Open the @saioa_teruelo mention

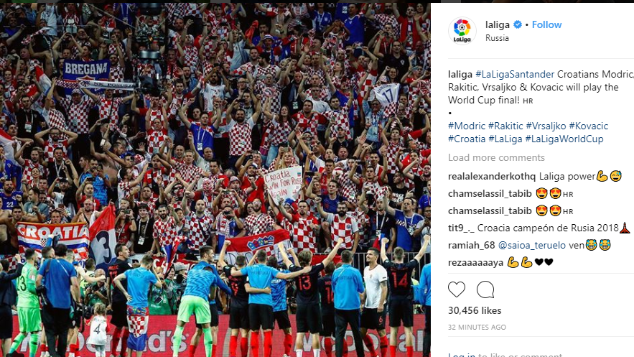532,245
